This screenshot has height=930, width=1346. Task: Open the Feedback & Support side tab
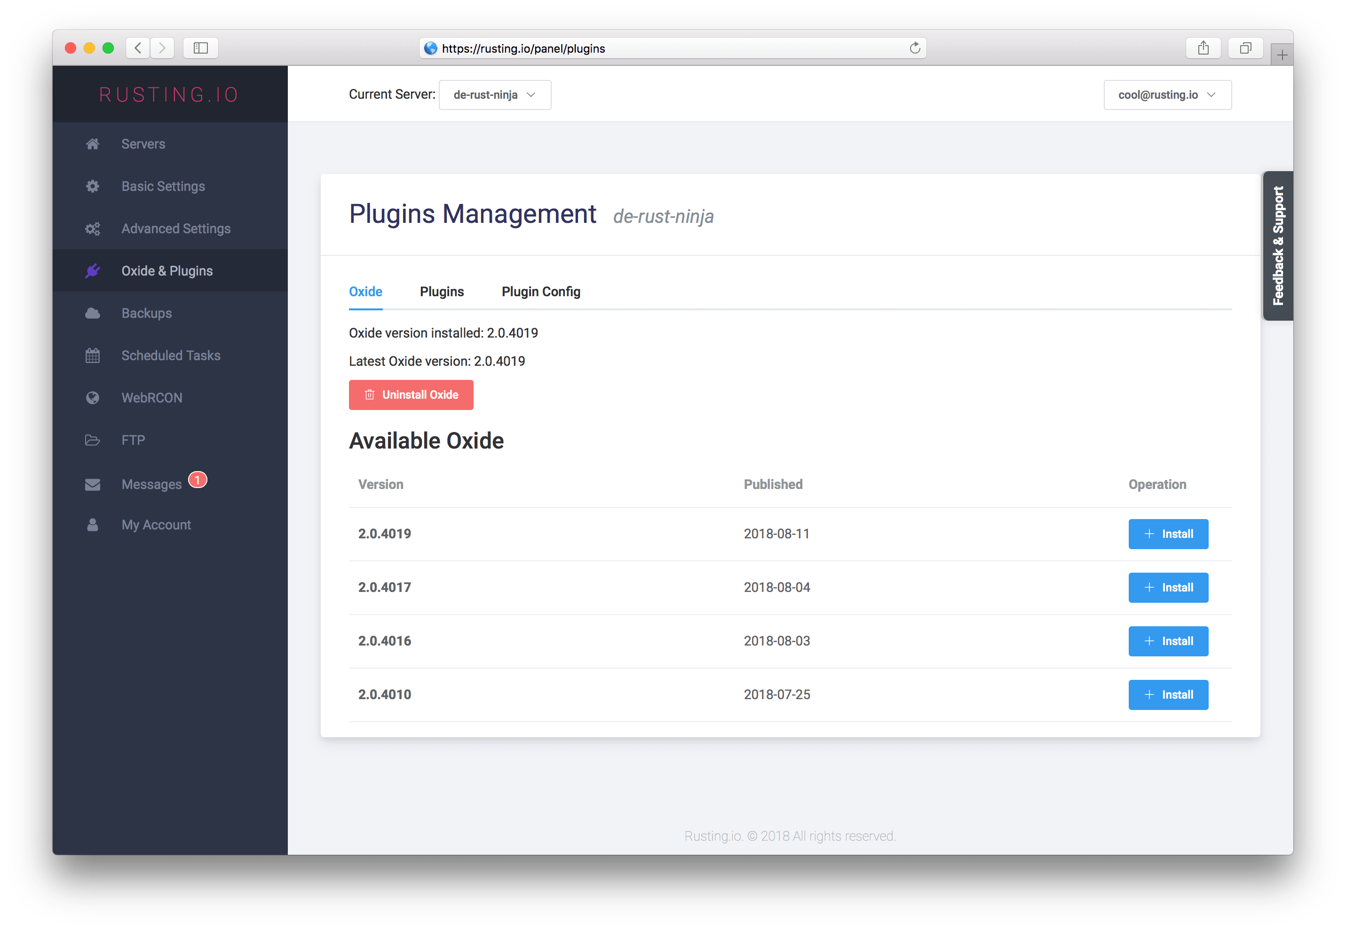pyautogui.click(x=1277, y=246)
